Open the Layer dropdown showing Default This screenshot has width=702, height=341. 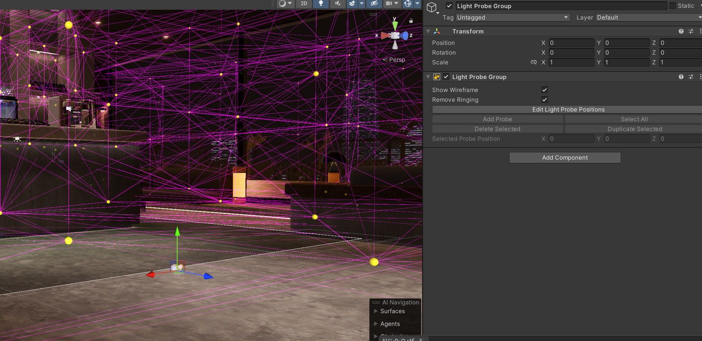649,17
